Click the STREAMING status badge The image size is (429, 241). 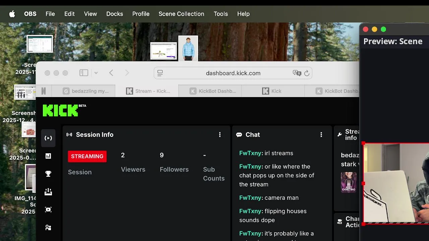pyautogui.click(x=87, y=156)
